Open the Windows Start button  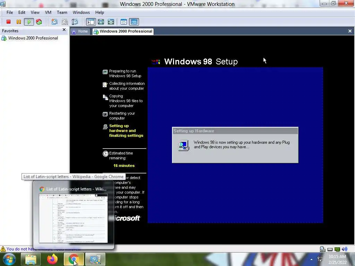click(x=9, y=259)
